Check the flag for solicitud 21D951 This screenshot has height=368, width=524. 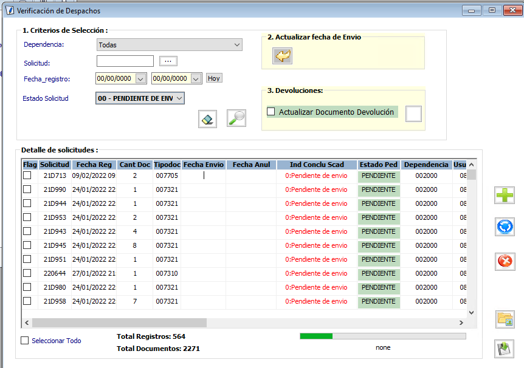[27, 259]
